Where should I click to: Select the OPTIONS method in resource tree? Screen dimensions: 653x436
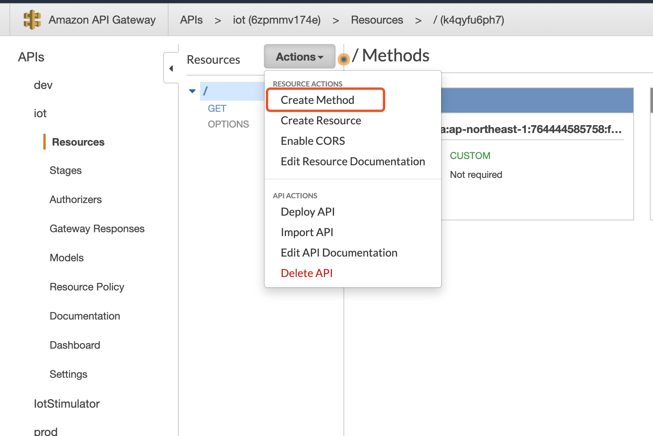[228, 124]
